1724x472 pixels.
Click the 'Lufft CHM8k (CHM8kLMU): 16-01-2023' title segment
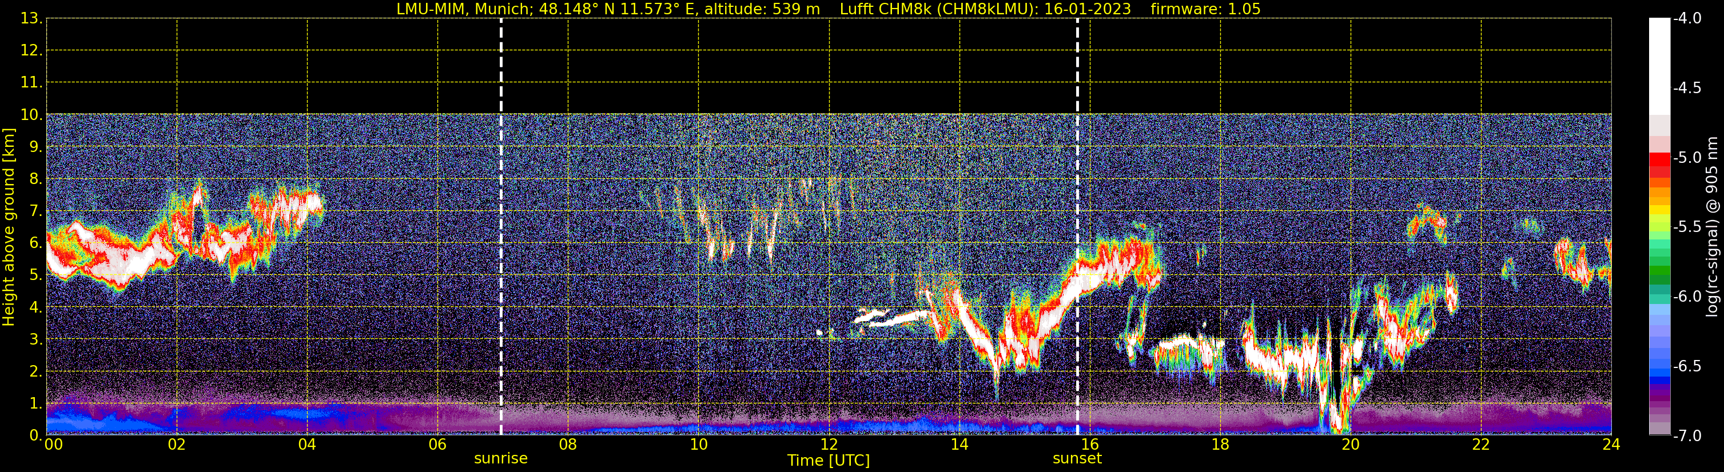pyautogui.click(x=985, y=9)
